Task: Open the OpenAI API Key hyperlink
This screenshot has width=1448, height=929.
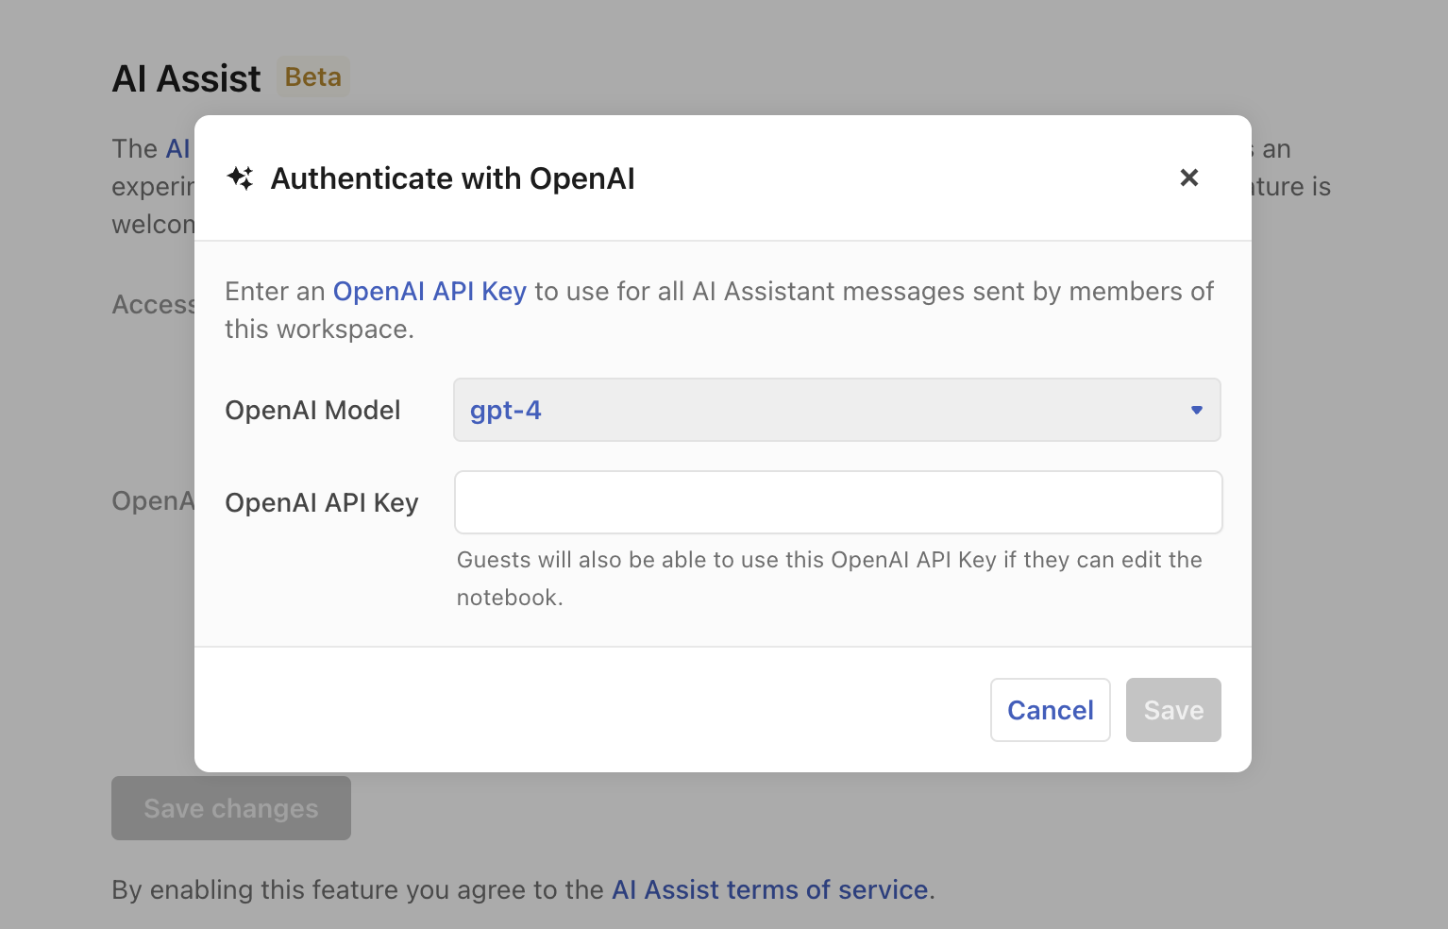Action: click(429, 291)
